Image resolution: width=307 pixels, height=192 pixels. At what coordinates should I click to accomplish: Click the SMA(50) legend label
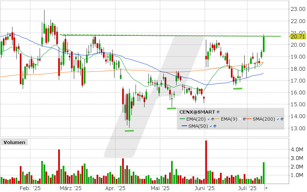coord(198,126)
